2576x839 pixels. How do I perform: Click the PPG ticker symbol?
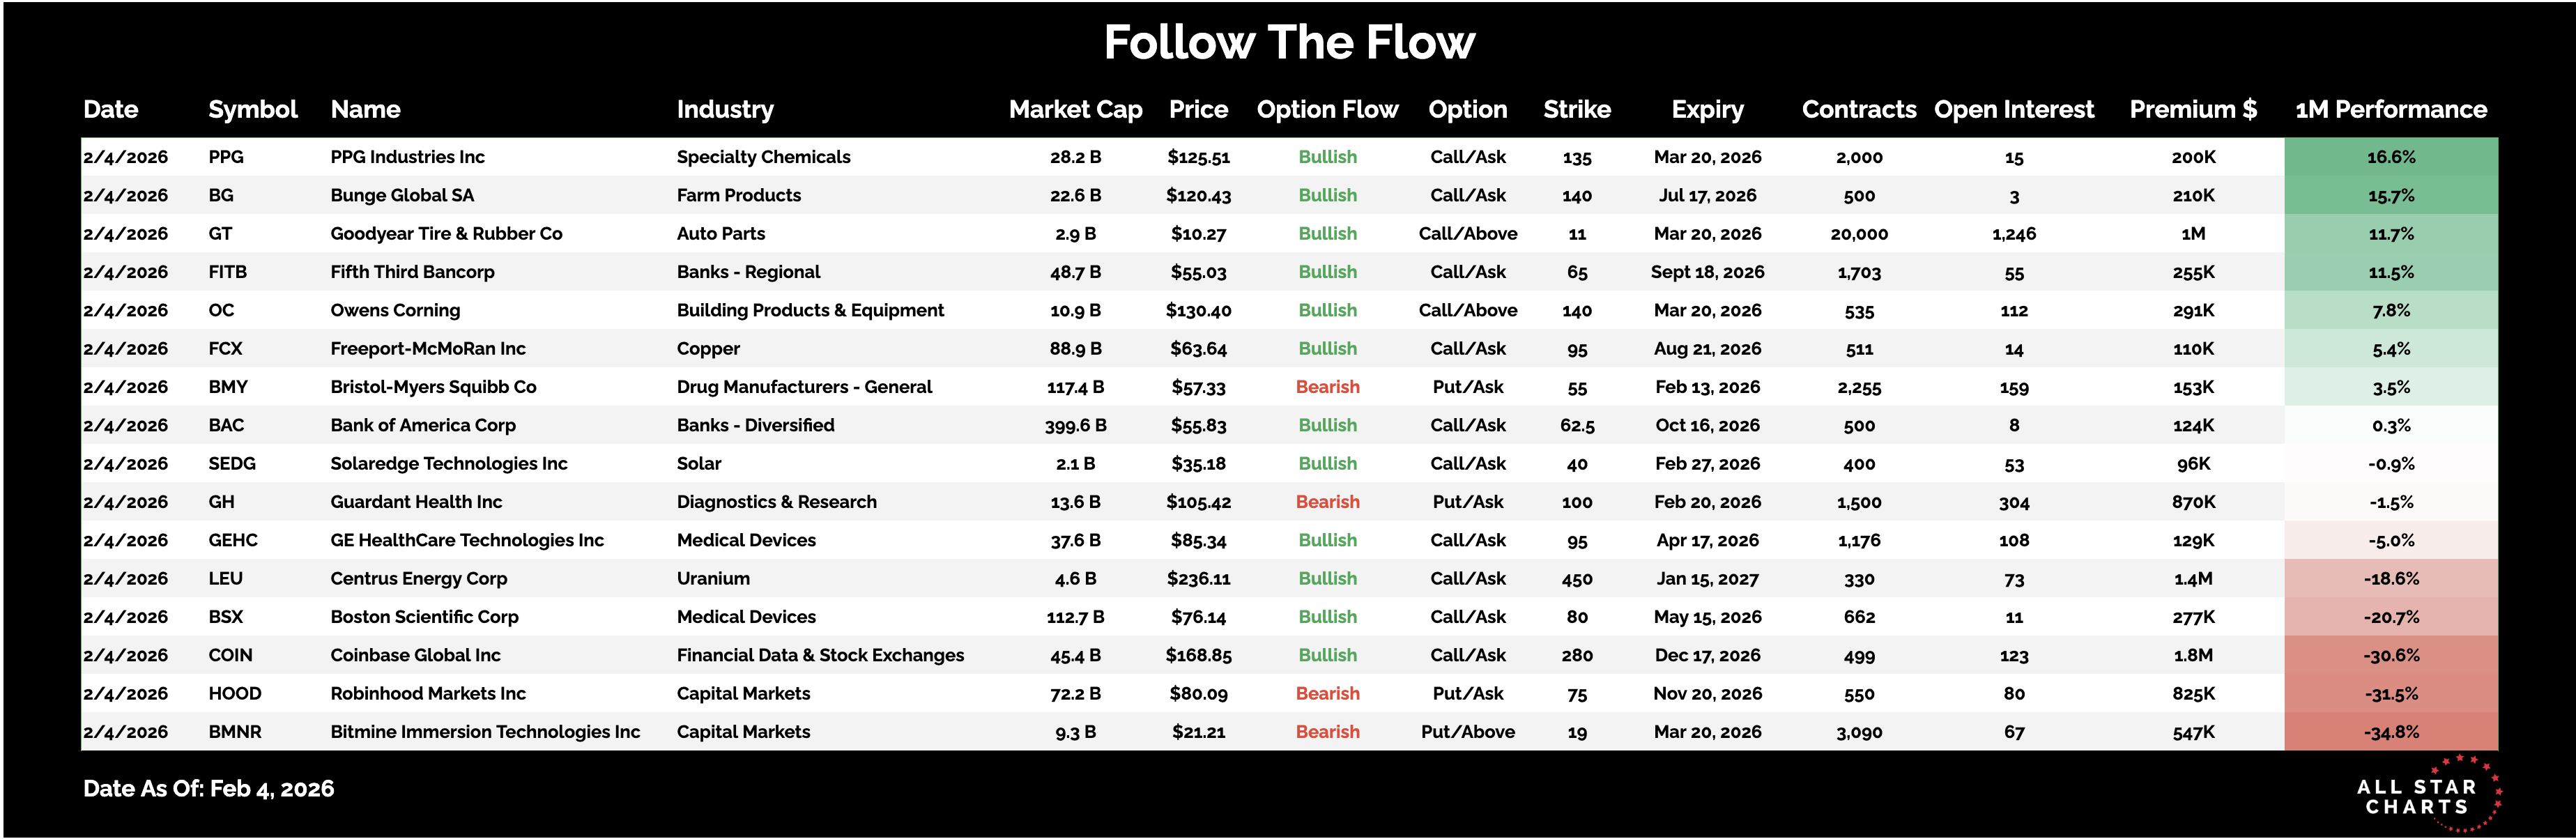click(x=226, y=157)
